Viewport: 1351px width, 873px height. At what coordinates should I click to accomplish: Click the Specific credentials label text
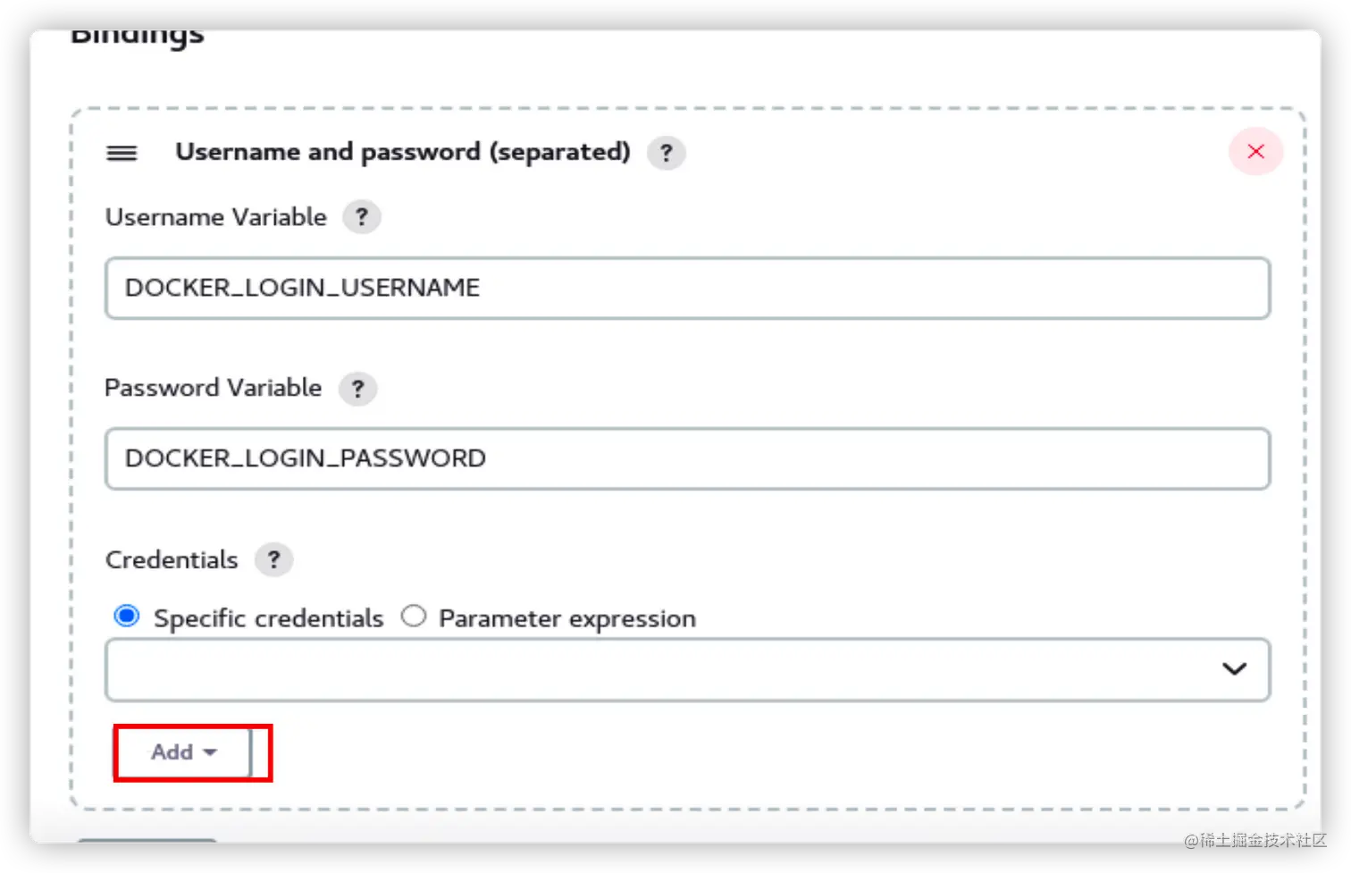(x=268, y=618)
